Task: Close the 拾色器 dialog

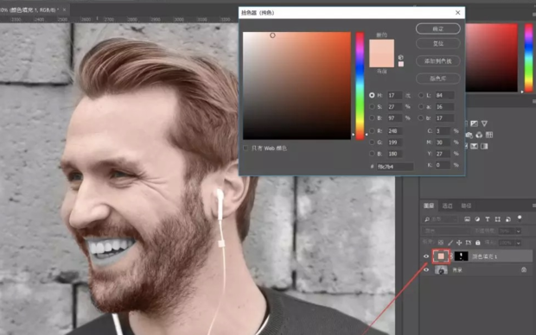Action: pyautogui.click(x=457, y=13)
